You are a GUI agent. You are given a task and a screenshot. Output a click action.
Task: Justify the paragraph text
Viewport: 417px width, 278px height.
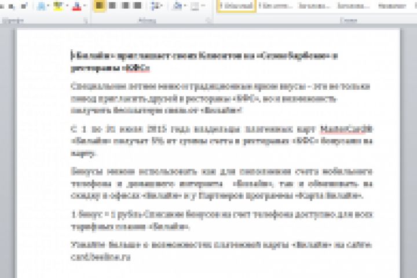(x=137, y=5)
